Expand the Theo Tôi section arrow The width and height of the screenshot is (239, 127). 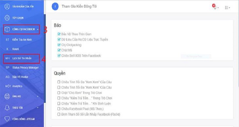coord(38,108)
